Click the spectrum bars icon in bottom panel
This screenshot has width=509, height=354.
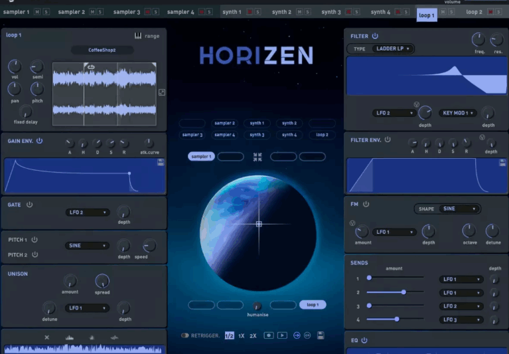[70, 338]
